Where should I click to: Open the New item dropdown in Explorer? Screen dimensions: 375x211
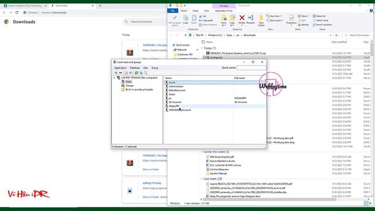click(274, 16)
